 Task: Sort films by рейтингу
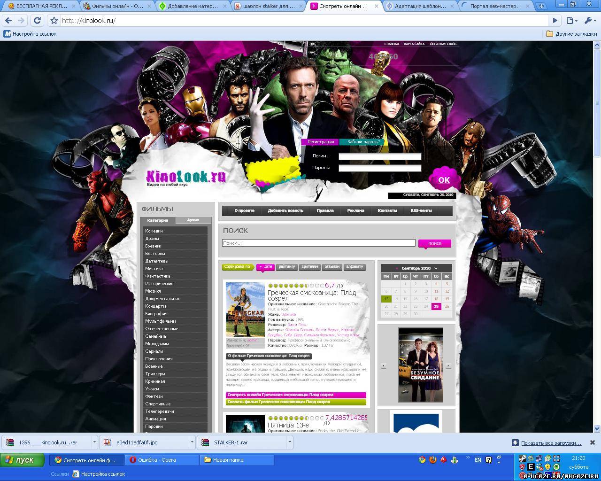[x=286, y=267]
